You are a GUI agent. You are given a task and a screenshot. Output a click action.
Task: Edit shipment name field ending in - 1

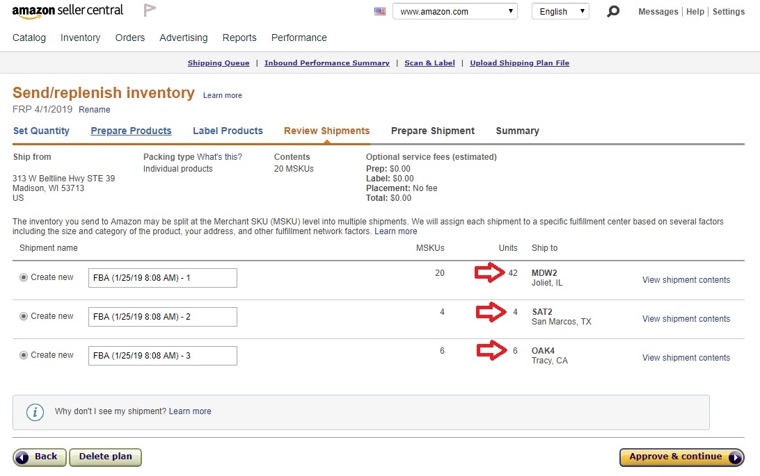pyautogui.click(x=163, y=278)
